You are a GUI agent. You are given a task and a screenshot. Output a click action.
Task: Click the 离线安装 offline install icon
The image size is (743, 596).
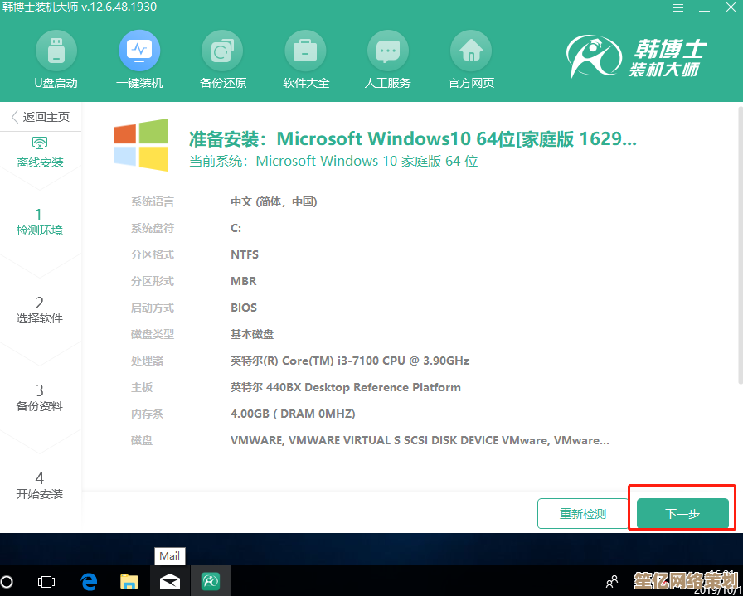[x=40, y=152]
